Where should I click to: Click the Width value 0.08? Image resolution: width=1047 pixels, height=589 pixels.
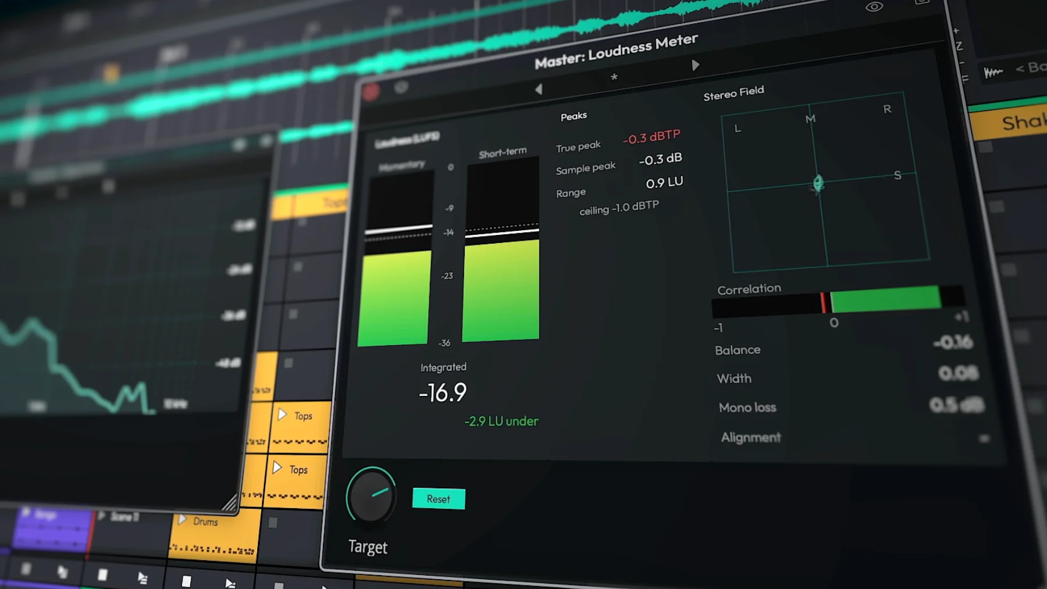(959, 373)
